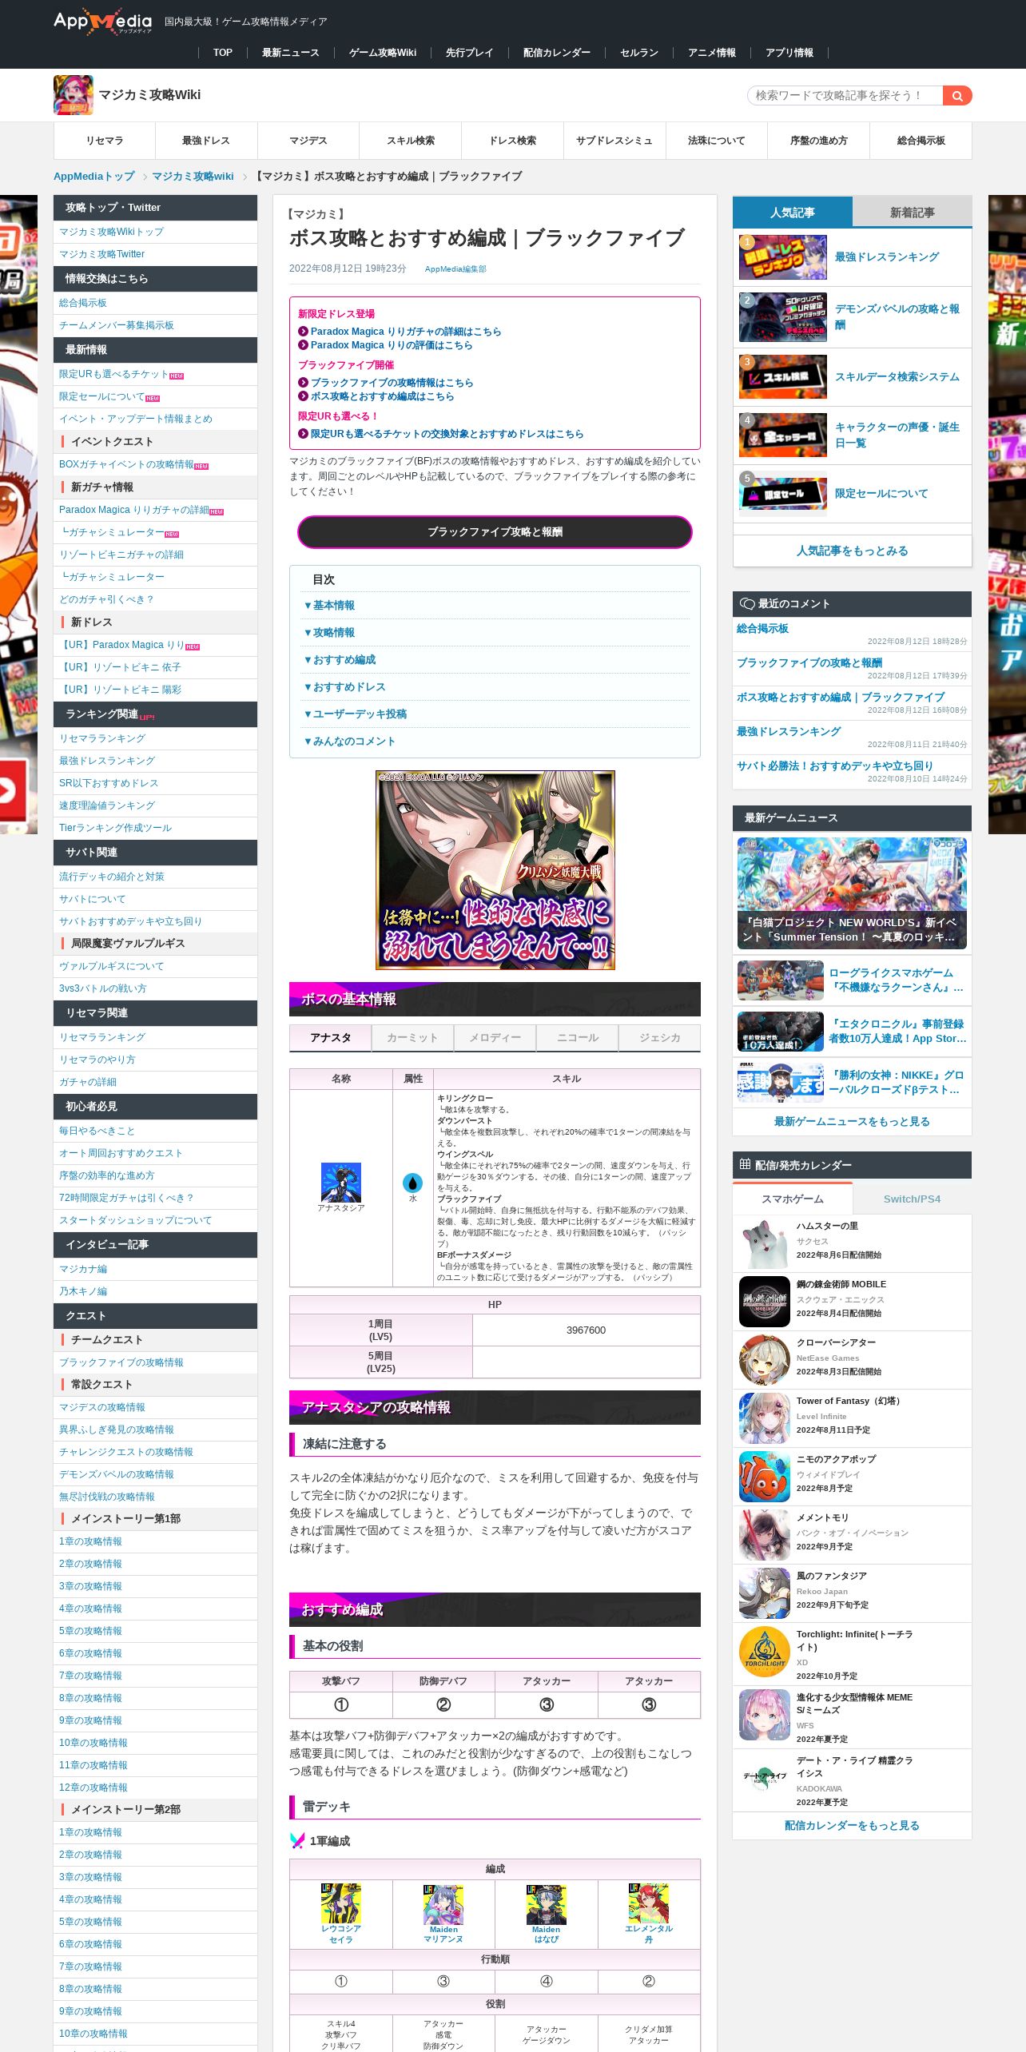Image resolution: width=1026 pixels, height=2052 pixels.
Task: Select the ニコール boss tab
Action: [x=578, y=1038]
